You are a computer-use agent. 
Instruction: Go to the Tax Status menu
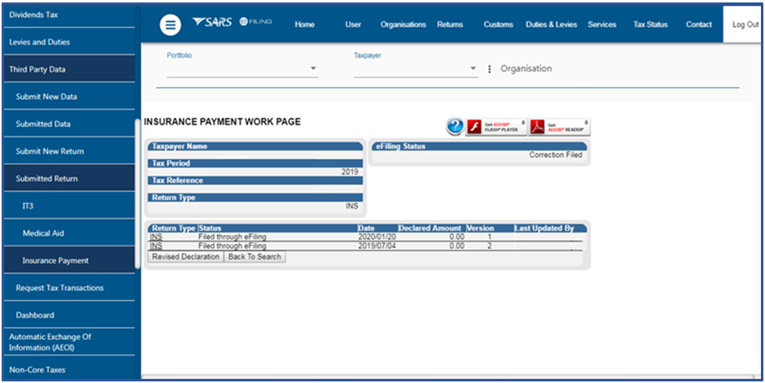(x=650, y=24)
